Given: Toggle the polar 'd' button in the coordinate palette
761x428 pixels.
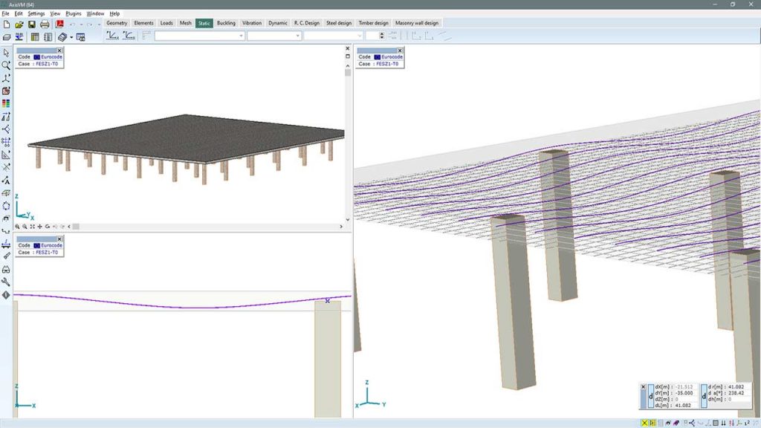Looking at the screenshot, I should tap(704, 397).
